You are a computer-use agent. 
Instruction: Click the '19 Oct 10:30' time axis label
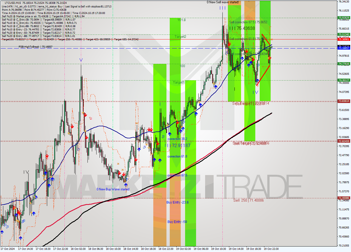(219, 249)
